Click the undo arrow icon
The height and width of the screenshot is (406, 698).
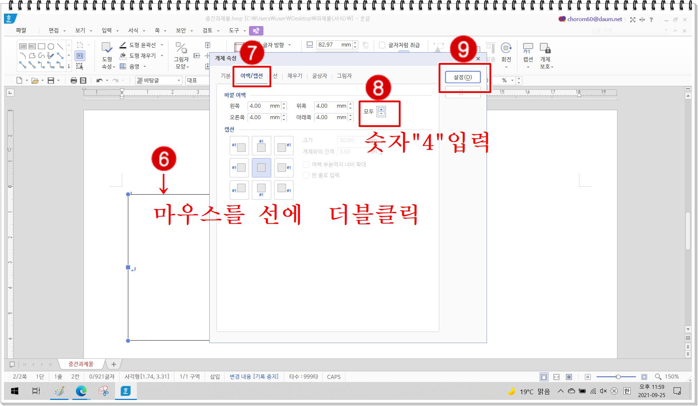click(100, 80)
